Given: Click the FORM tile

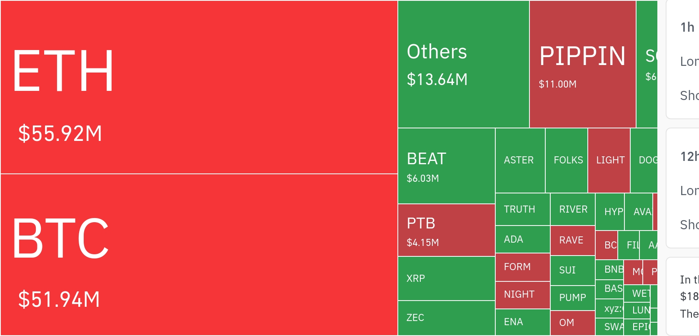Looking at the screenshot, I should point(522,267).
